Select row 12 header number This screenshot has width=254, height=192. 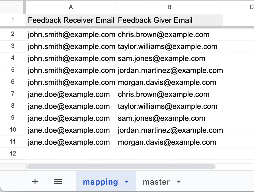coord(13,154)
